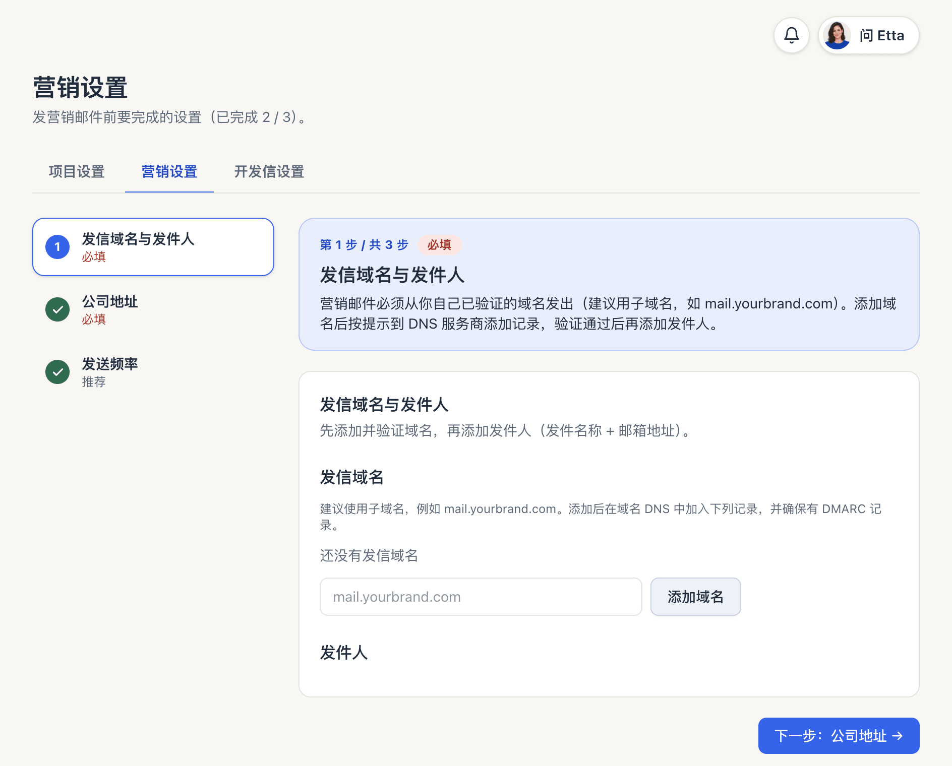Go to the 公司地址 step
This screenshot has width=952, height=766.
tap(153, 309)
